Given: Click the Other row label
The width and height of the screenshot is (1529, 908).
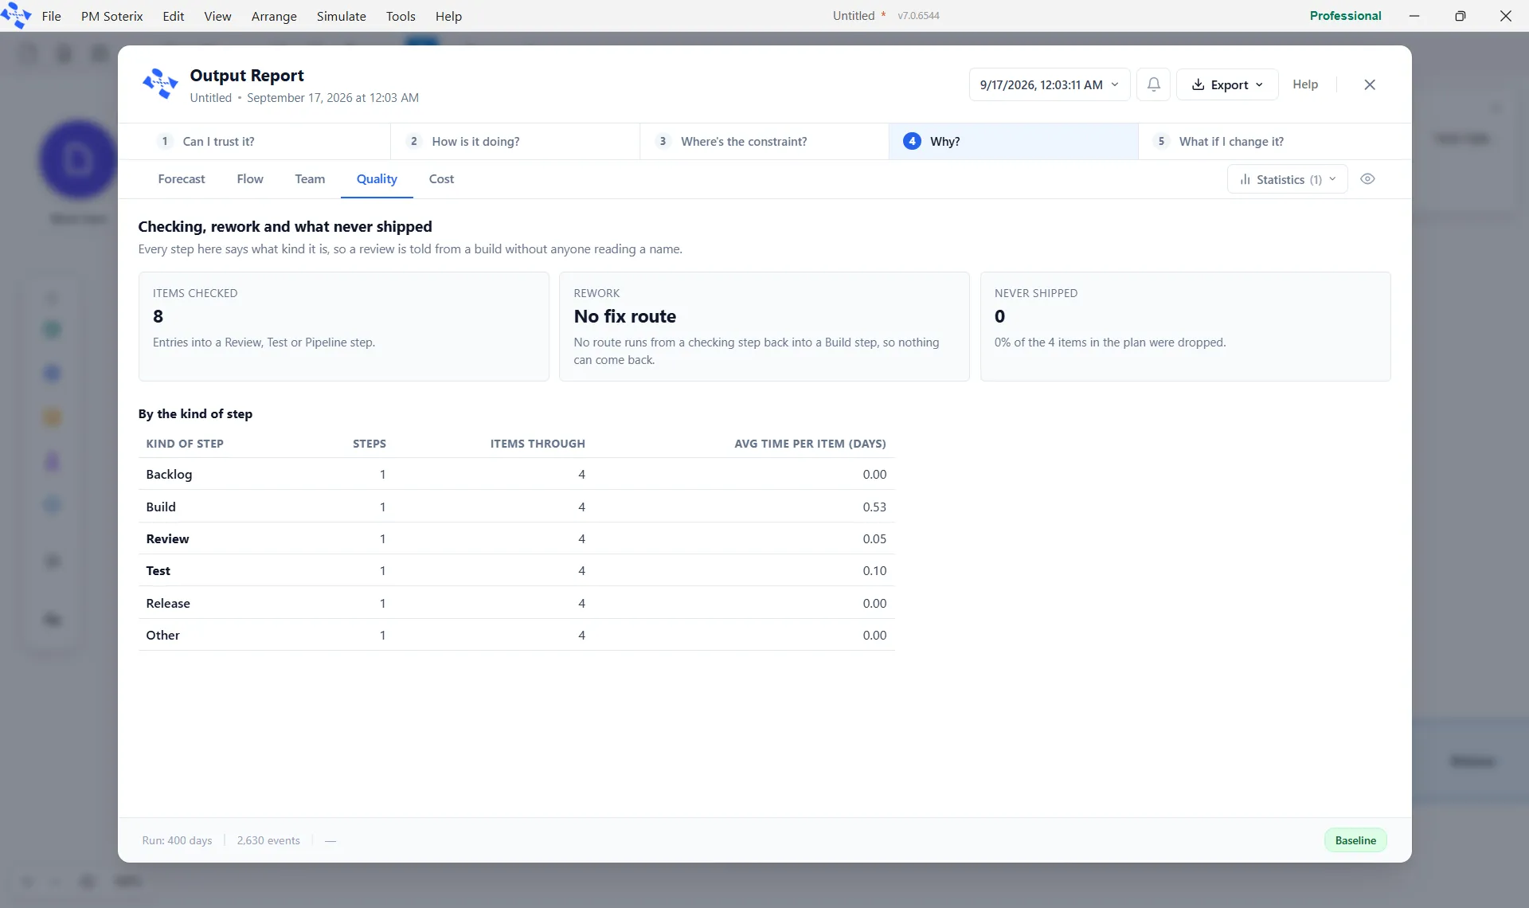Looking at the screenshot, I should [x=162, y=635].
